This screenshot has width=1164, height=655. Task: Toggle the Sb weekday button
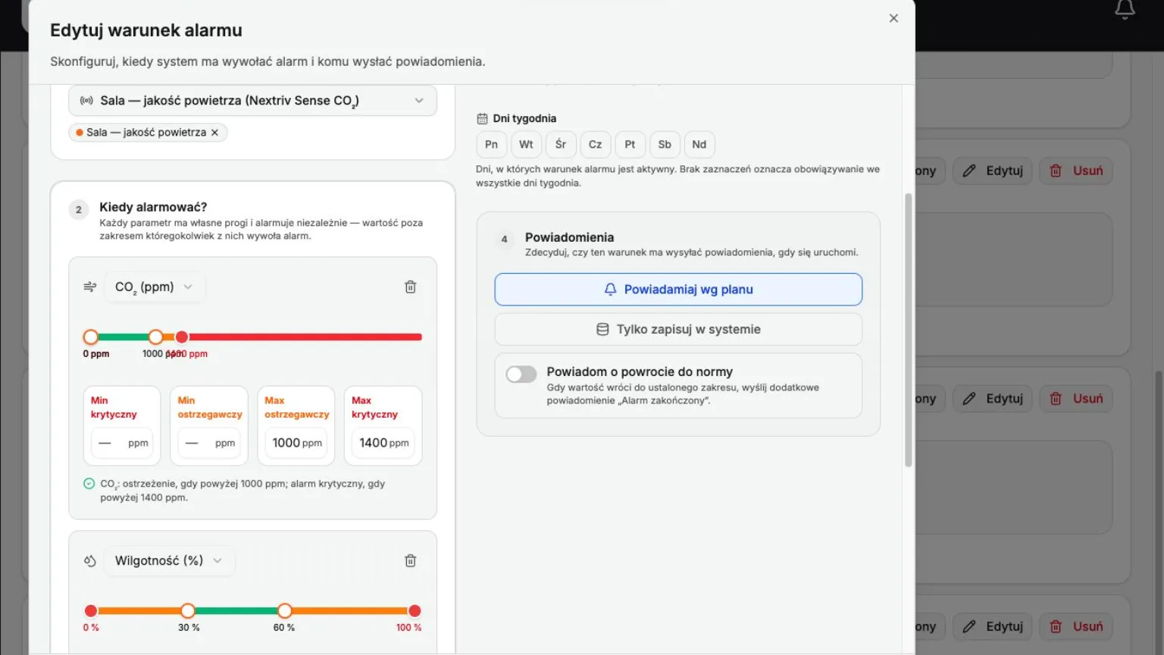click(665, 144)
